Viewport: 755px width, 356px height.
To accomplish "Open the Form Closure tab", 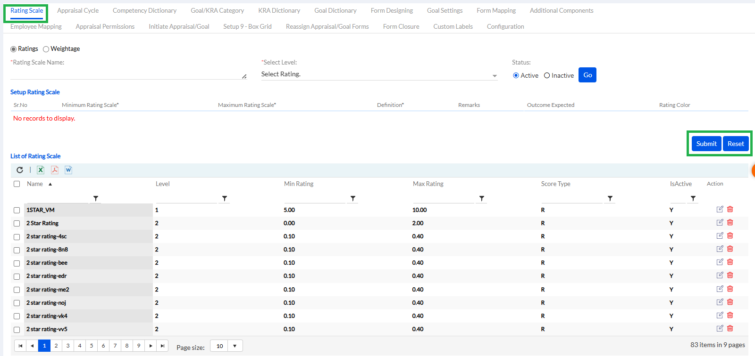I will [x=401, y=26].
